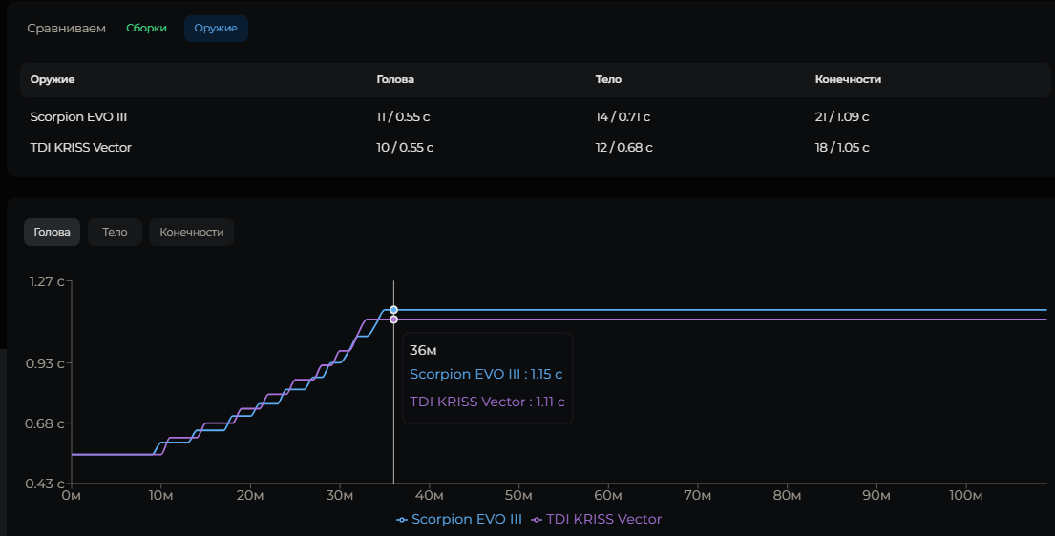Screen dimensions: 1055x536
Task: Click the 0.68 с y-axis label
Action: 45,424
